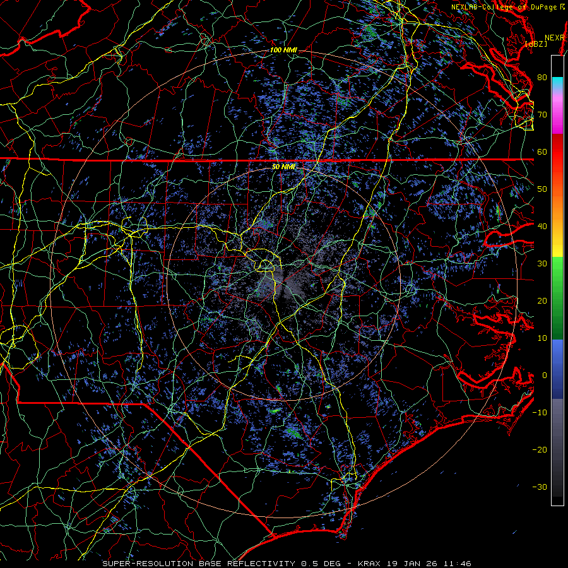Click the blue band of the reflectivity color bar
The height and width of the screenshot is (568, 568).
click(557, 369)
